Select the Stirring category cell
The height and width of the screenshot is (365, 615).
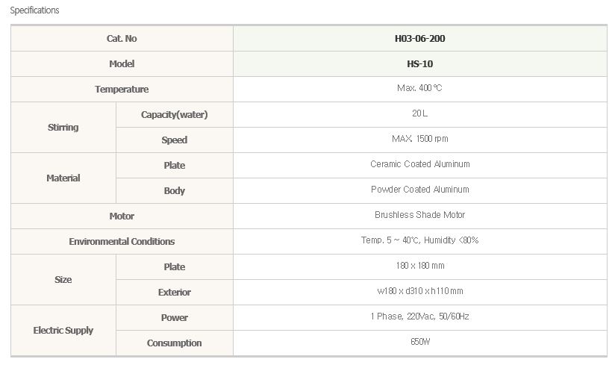[63, 128]
